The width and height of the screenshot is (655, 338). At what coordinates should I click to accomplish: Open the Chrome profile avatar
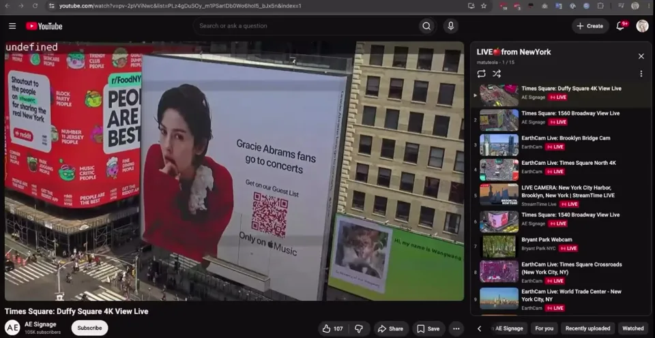pos(635,6)
